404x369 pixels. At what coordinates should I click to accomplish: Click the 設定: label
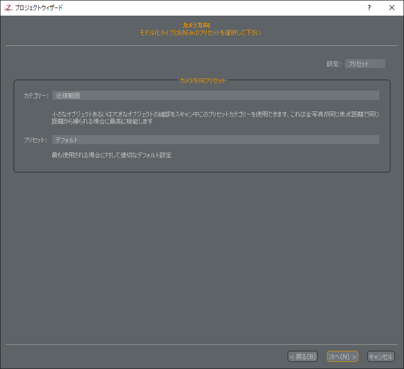[334, 64]
